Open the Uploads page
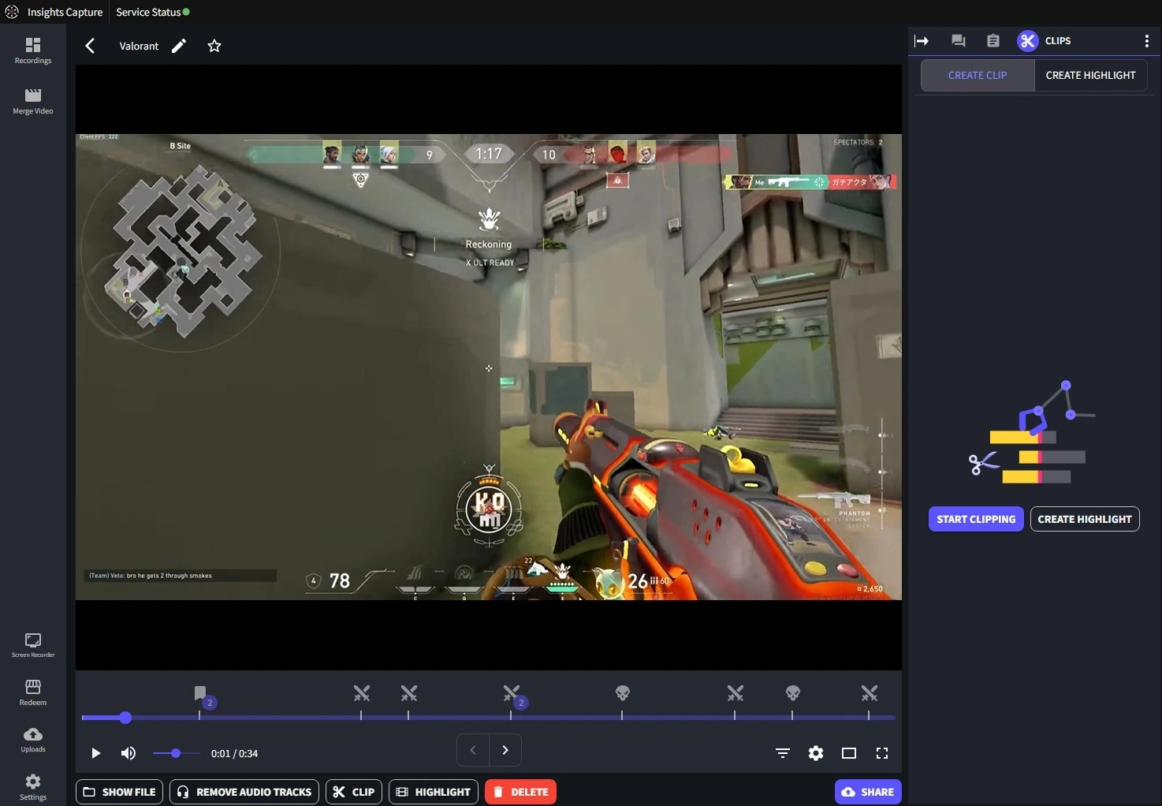 click(x=32, y=739)
